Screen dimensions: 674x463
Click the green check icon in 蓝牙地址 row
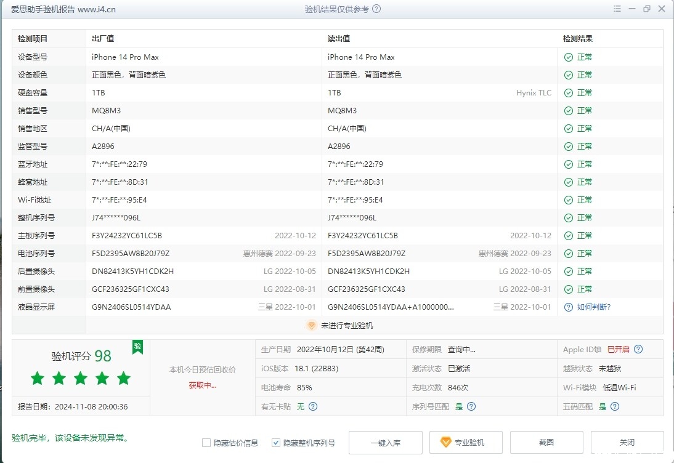568,164
